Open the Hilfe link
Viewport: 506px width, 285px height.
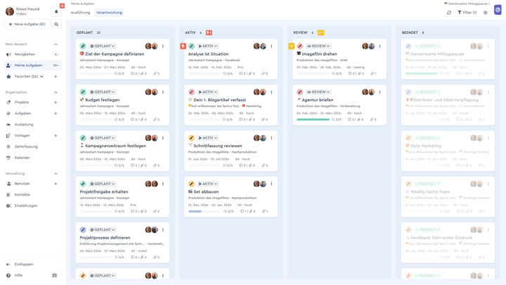pos(18,275)
